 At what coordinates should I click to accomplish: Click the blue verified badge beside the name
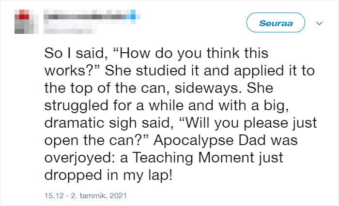click(x=133, y=16)
